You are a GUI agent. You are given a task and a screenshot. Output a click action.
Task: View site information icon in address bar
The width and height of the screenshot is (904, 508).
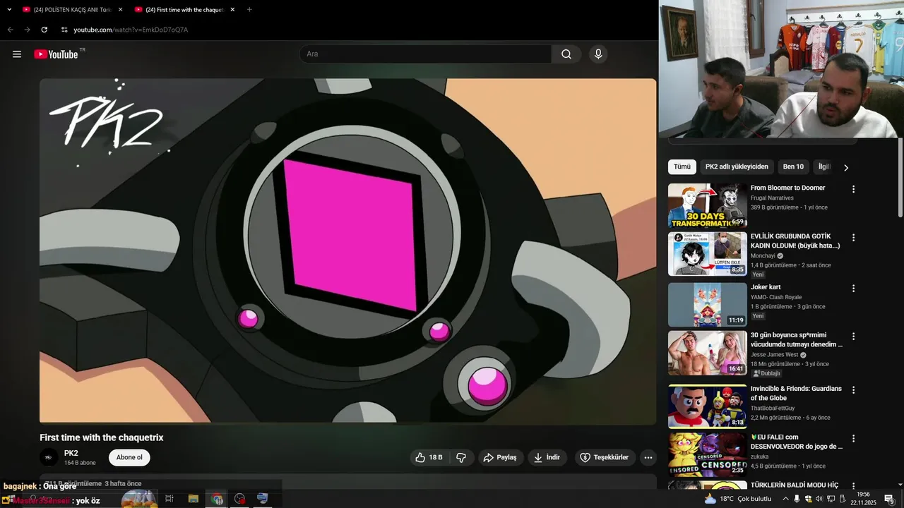64,30
